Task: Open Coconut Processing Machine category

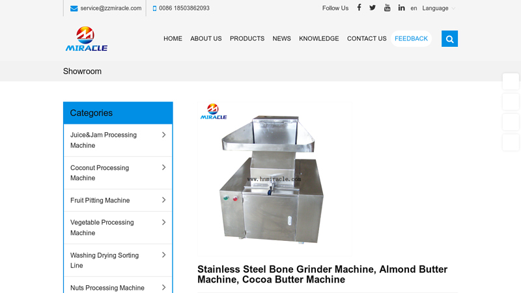Action: point(100,173)
